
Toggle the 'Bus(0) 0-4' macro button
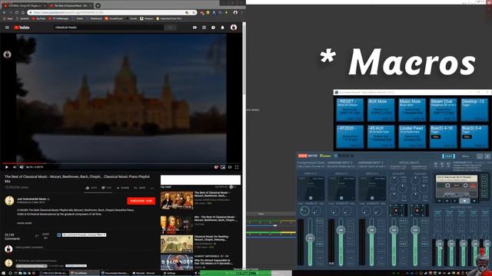474,136
